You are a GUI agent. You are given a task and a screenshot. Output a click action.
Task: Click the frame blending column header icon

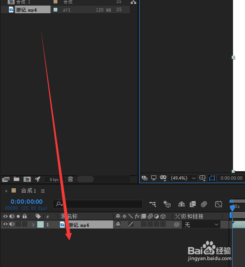click(x=143, y=216)
